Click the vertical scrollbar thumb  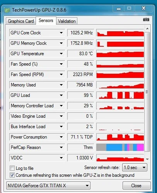point(147,92)
